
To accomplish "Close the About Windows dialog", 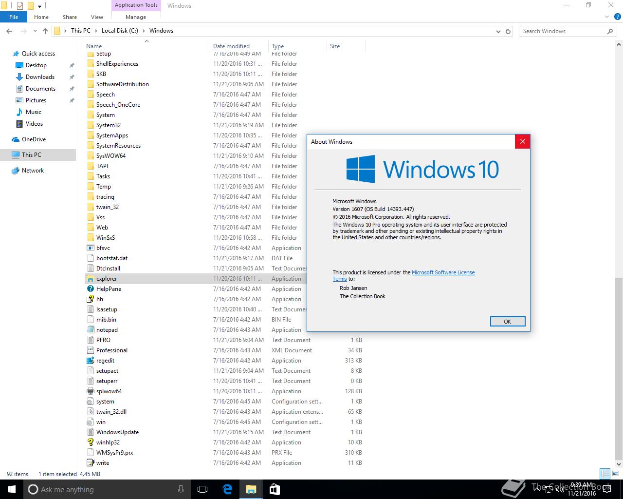I will [522, 141].
